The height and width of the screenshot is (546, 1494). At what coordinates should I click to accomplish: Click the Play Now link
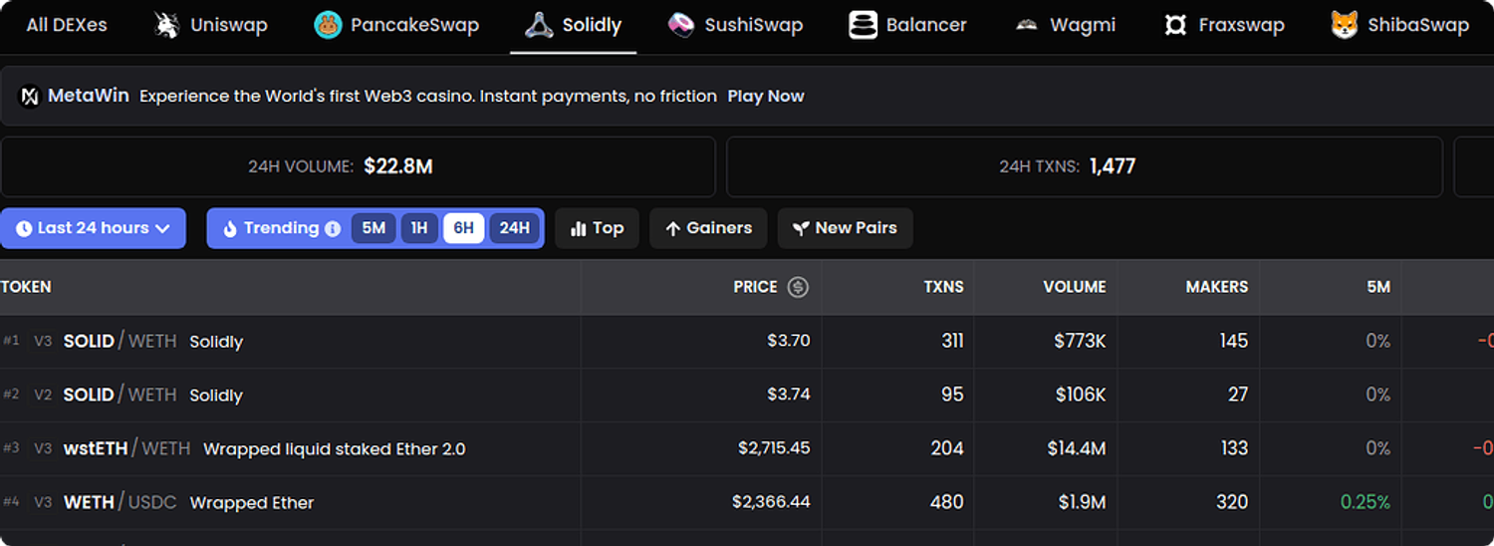pyautogui.click(x=765, y=97)
